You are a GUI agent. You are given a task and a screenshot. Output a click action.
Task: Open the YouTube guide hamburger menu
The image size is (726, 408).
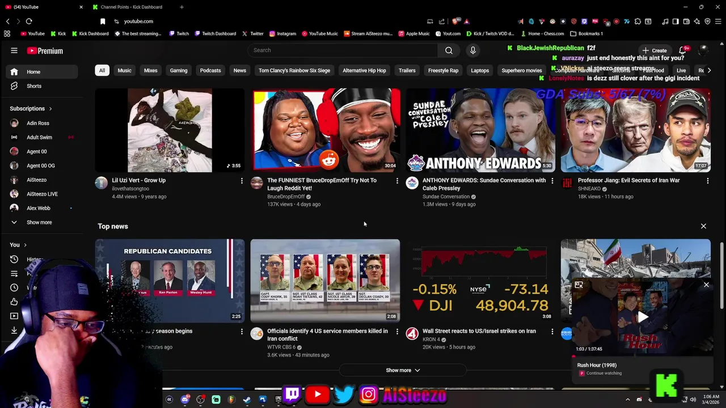(x=14, y=50)
